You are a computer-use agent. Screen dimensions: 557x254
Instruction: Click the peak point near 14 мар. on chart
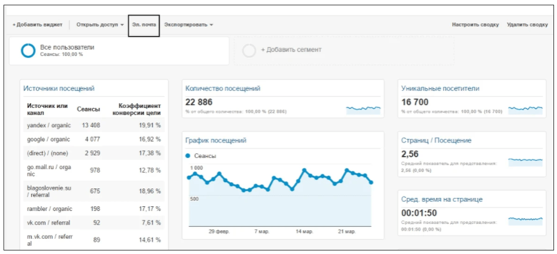(x=304, y=170)
